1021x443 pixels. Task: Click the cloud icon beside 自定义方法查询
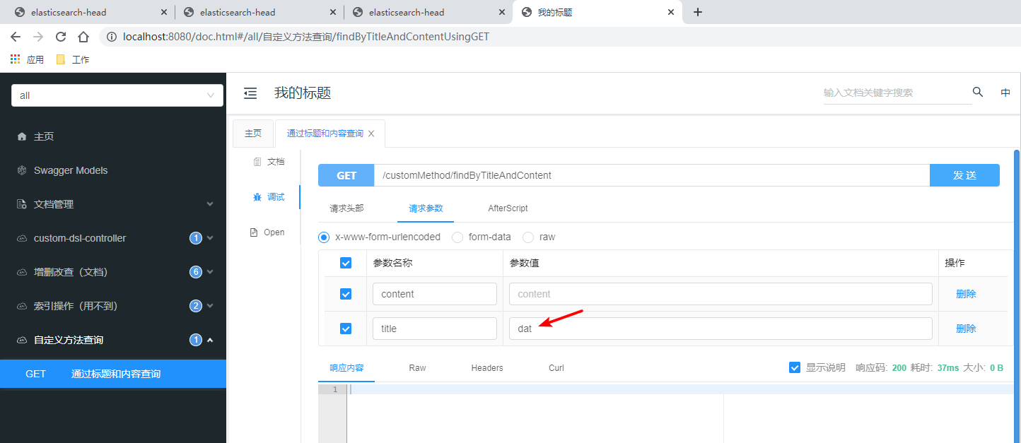21,340
